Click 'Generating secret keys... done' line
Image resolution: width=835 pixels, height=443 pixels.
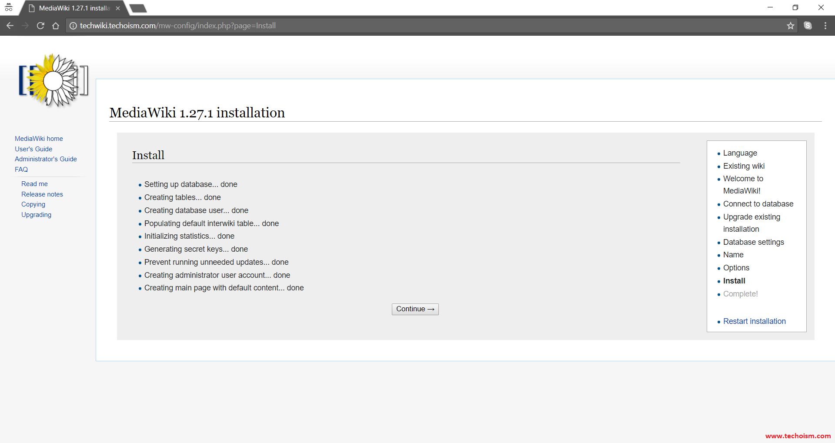click(196, 249)
